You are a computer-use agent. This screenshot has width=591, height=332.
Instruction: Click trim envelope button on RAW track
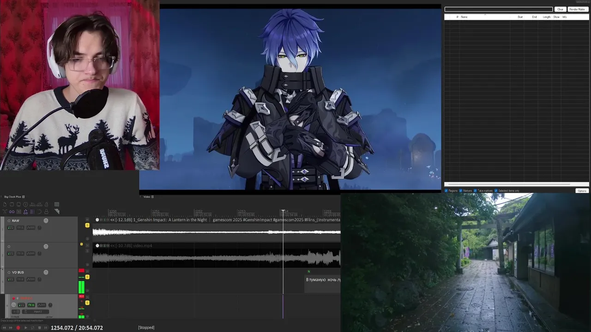(31, 228)
